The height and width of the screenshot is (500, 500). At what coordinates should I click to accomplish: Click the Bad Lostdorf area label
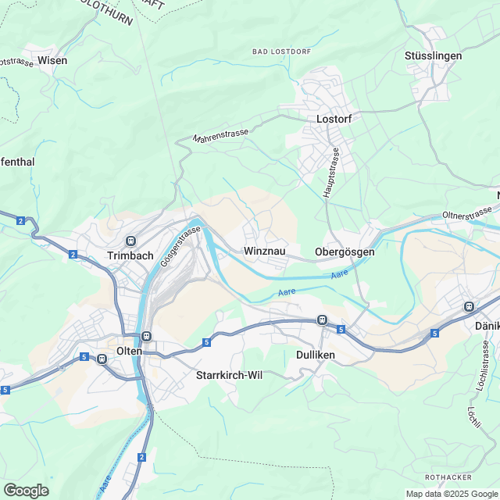pyautogui.click(x=281, y=52)
